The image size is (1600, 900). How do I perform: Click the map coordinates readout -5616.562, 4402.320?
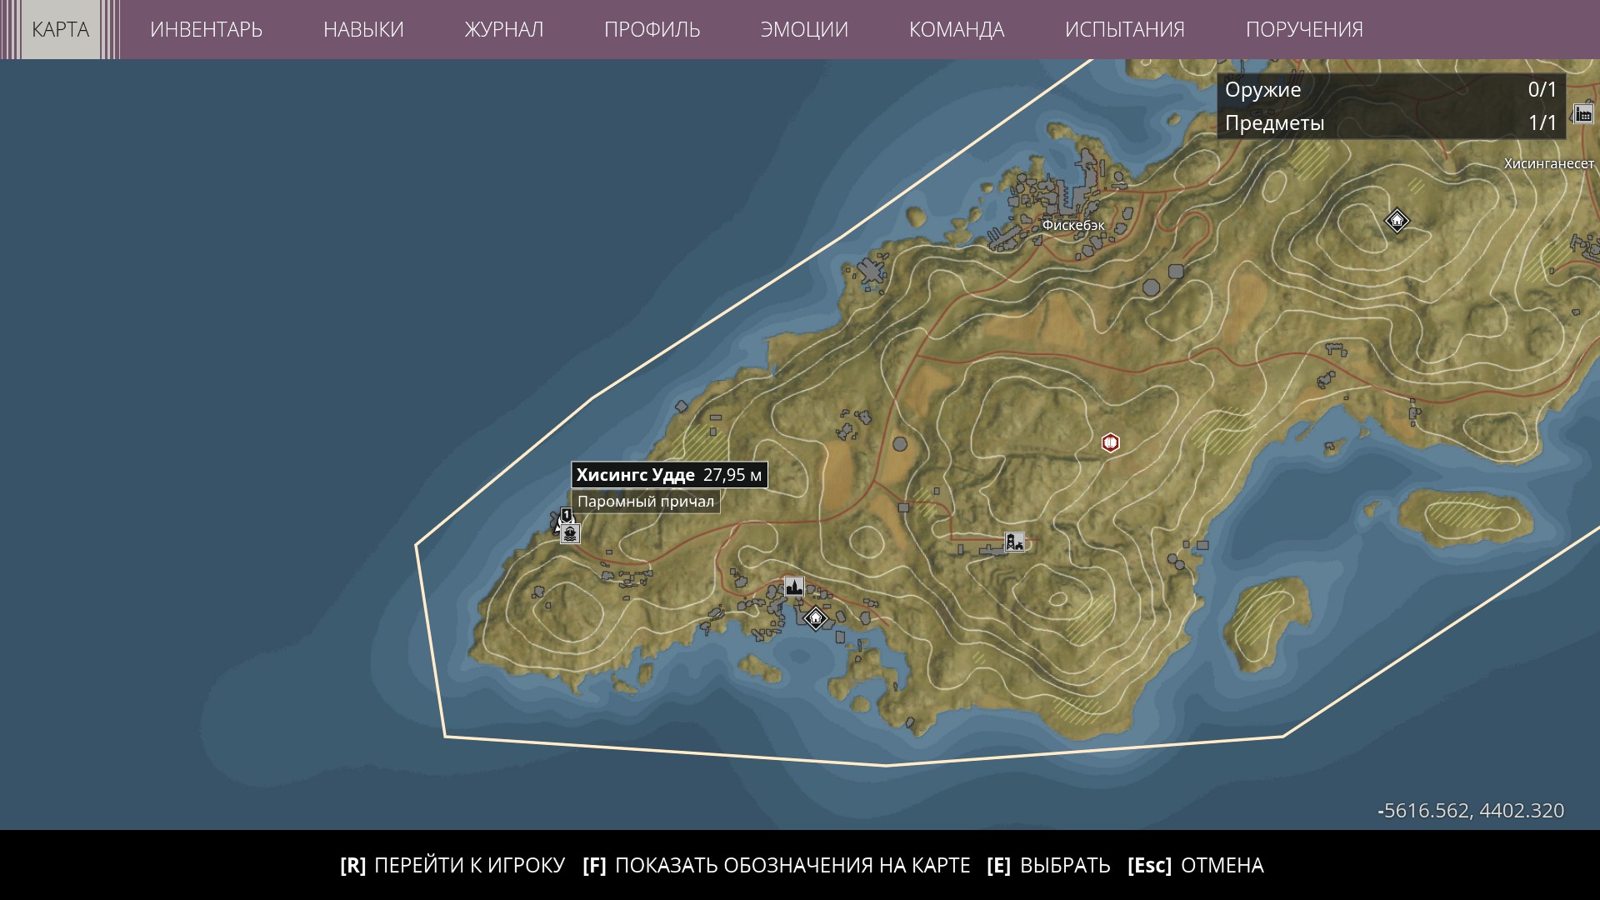[1471, 811]
